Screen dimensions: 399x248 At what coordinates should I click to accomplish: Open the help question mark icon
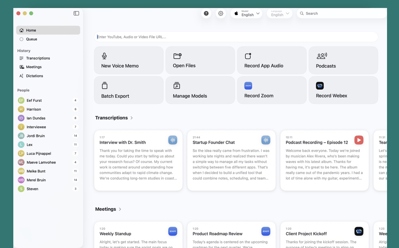pyautogui.click(x=206, y=13)
